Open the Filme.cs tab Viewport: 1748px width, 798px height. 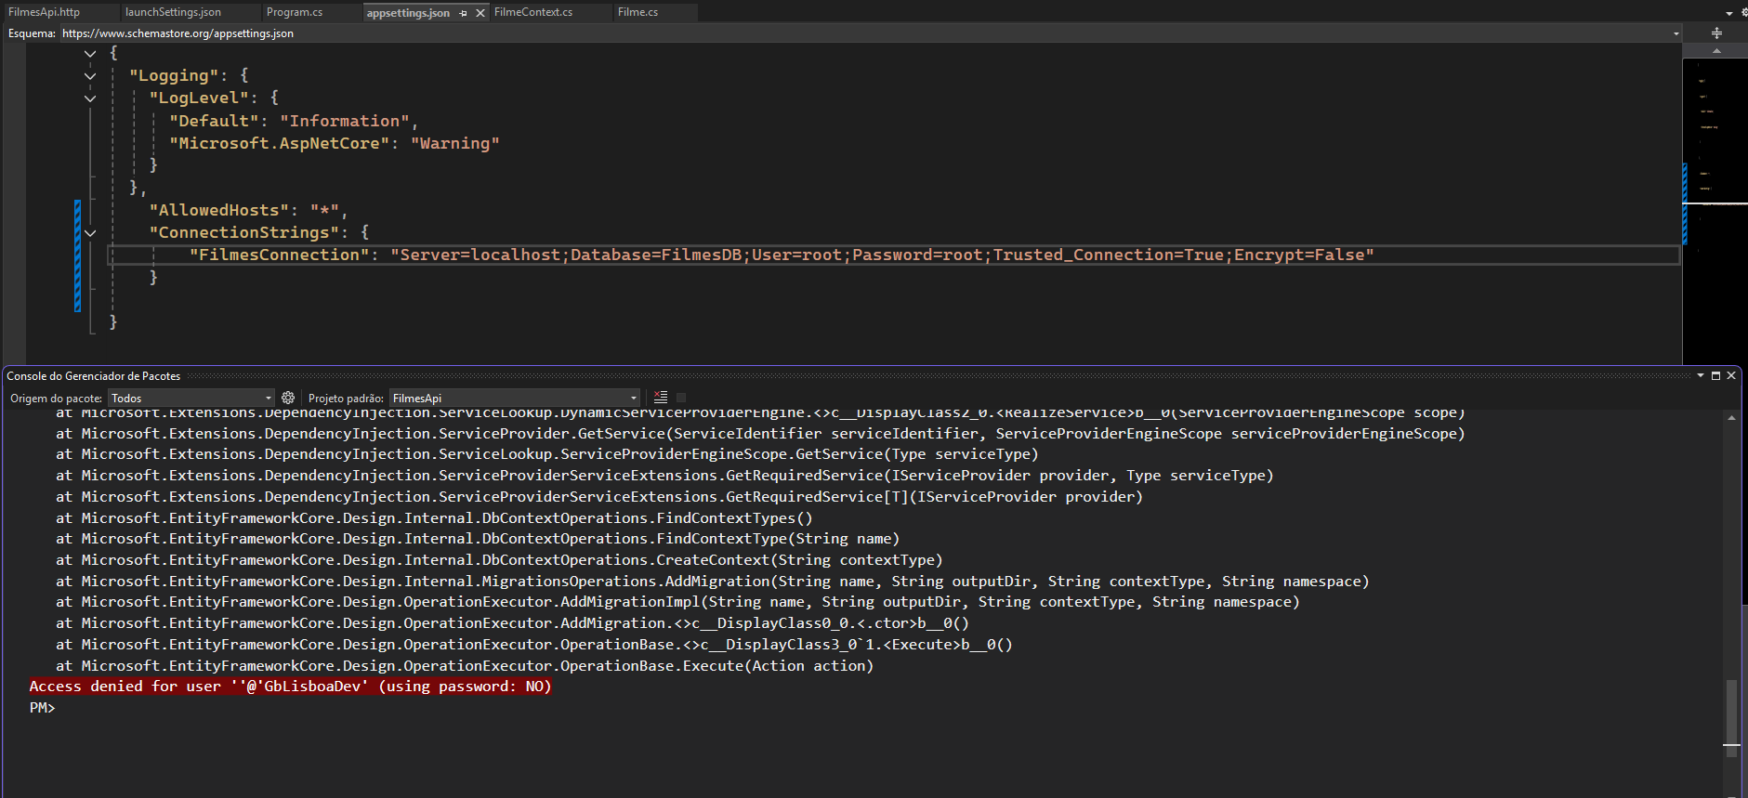pyautogui.click(x=638, y=12)
